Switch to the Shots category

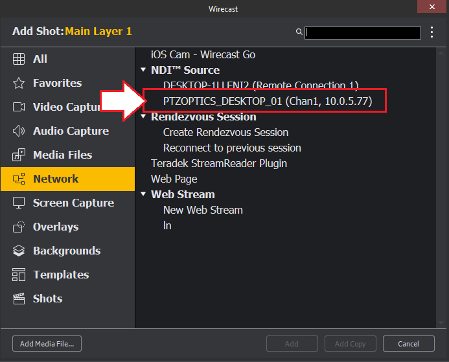pos(47,299)
